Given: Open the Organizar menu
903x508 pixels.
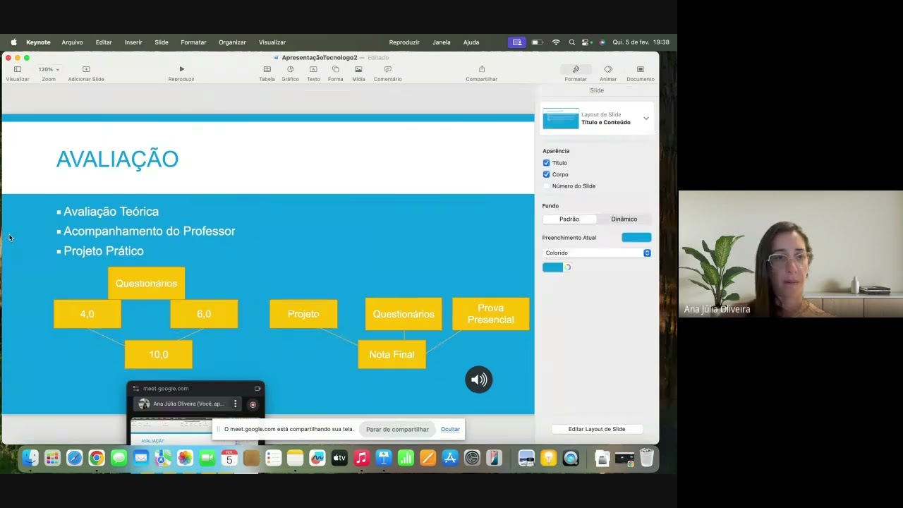Looking at the screenshot, I should tap(232, 42).
